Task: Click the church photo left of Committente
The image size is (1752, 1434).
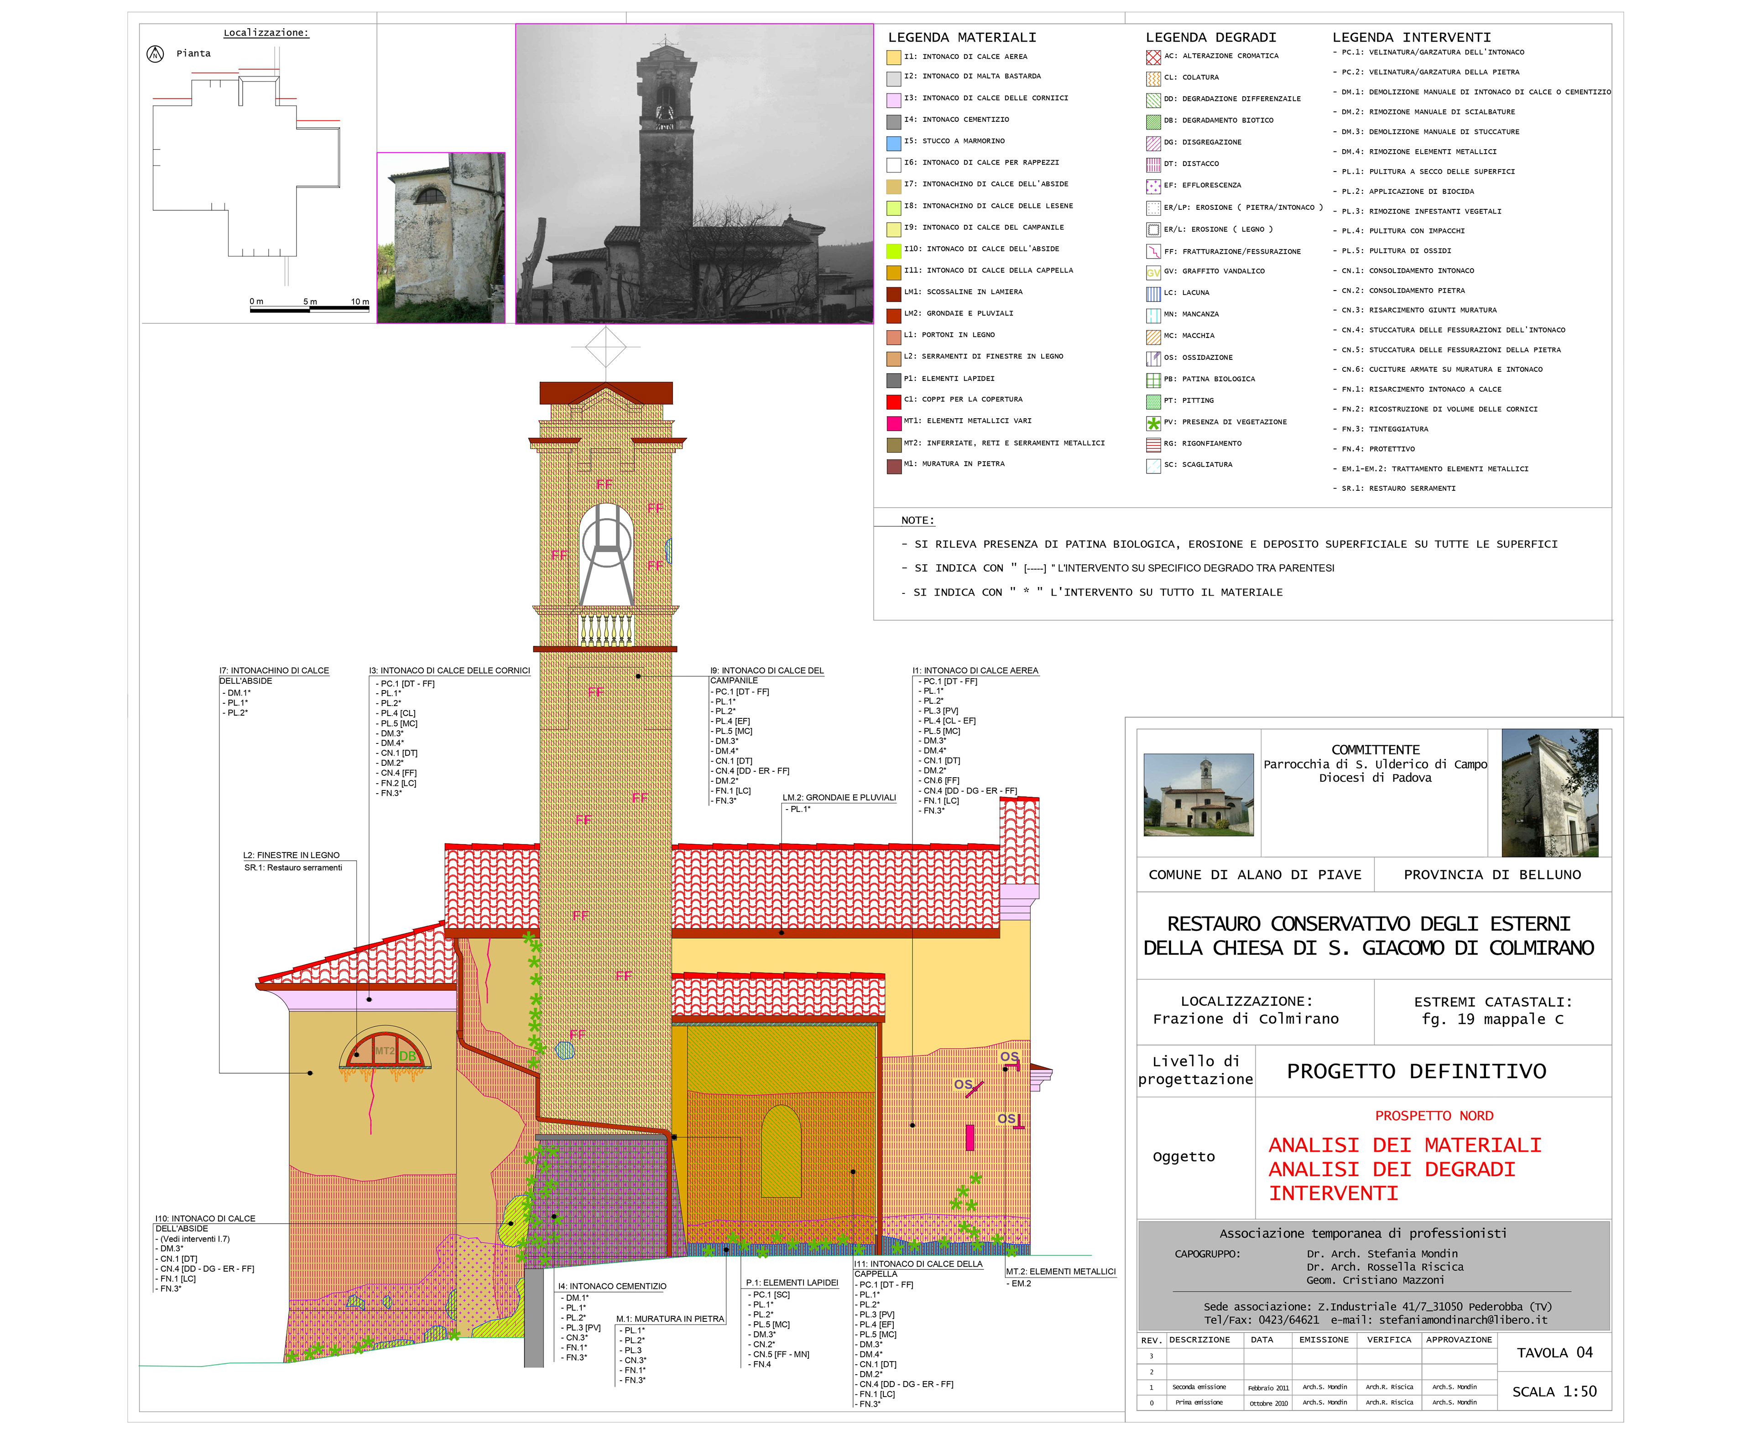Action: 1198,795
